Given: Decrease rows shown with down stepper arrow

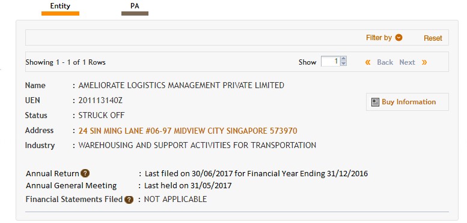Looking at the screenshot, I should click(343, 64).
